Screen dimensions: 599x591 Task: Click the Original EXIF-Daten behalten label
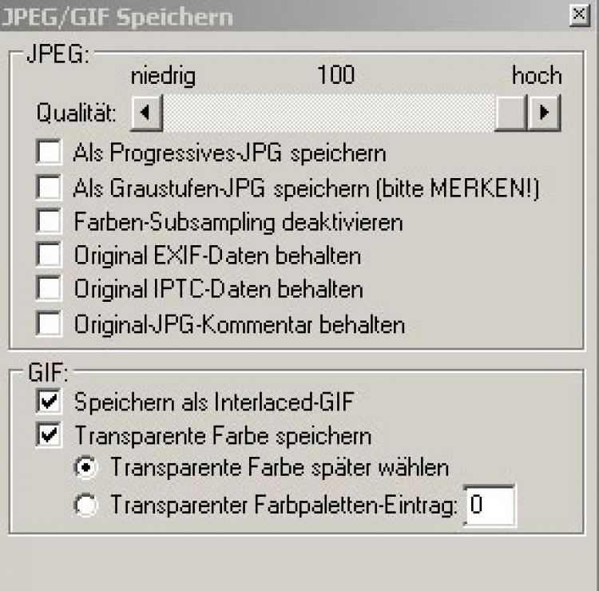click(x=217, y=256)
